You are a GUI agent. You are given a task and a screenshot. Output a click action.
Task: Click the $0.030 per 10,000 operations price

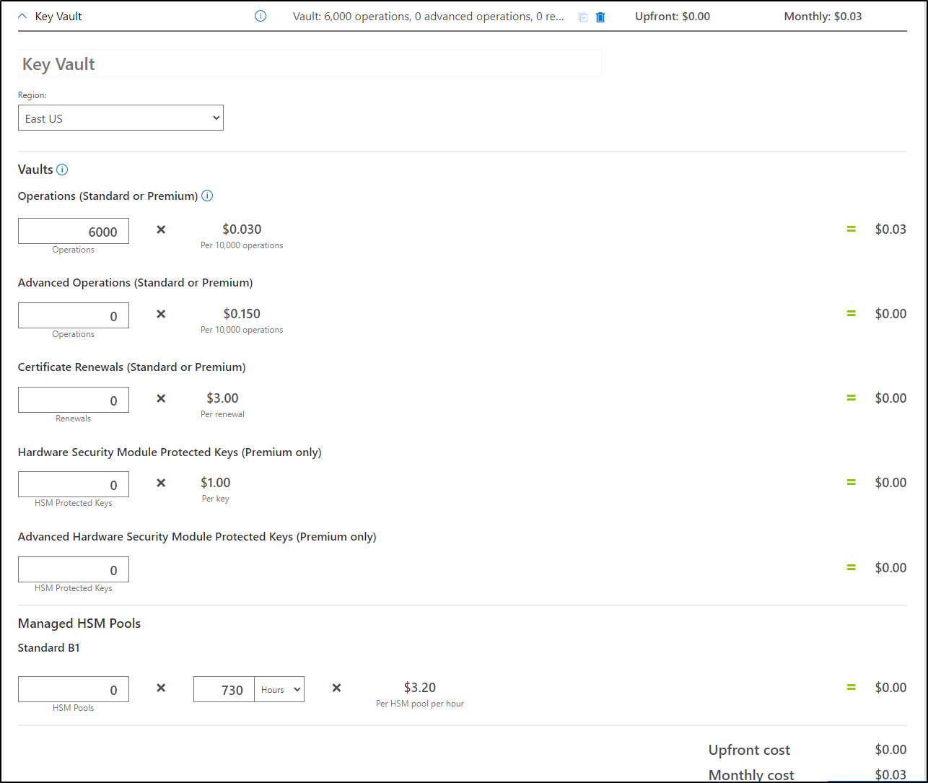click(x=242, y=229)
